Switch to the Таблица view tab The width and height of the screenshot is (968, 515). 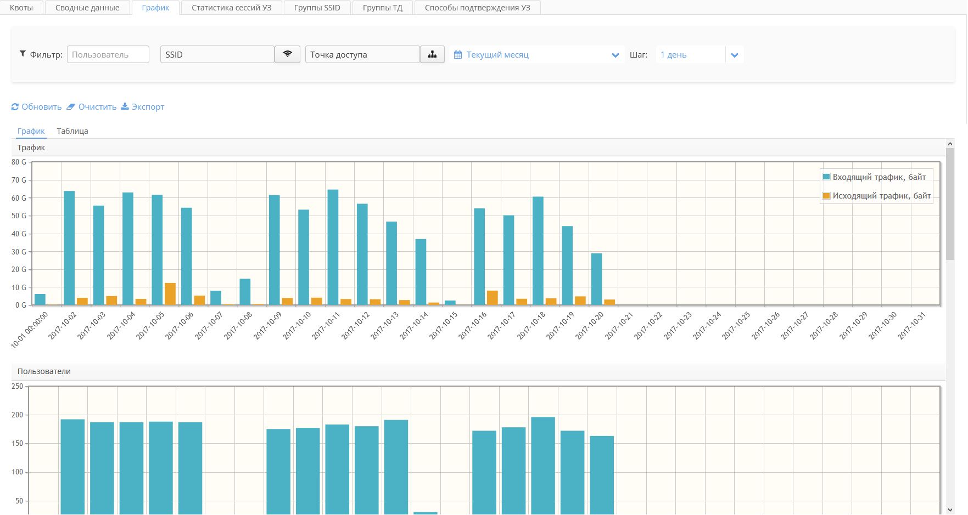click(x=72, y=131)
